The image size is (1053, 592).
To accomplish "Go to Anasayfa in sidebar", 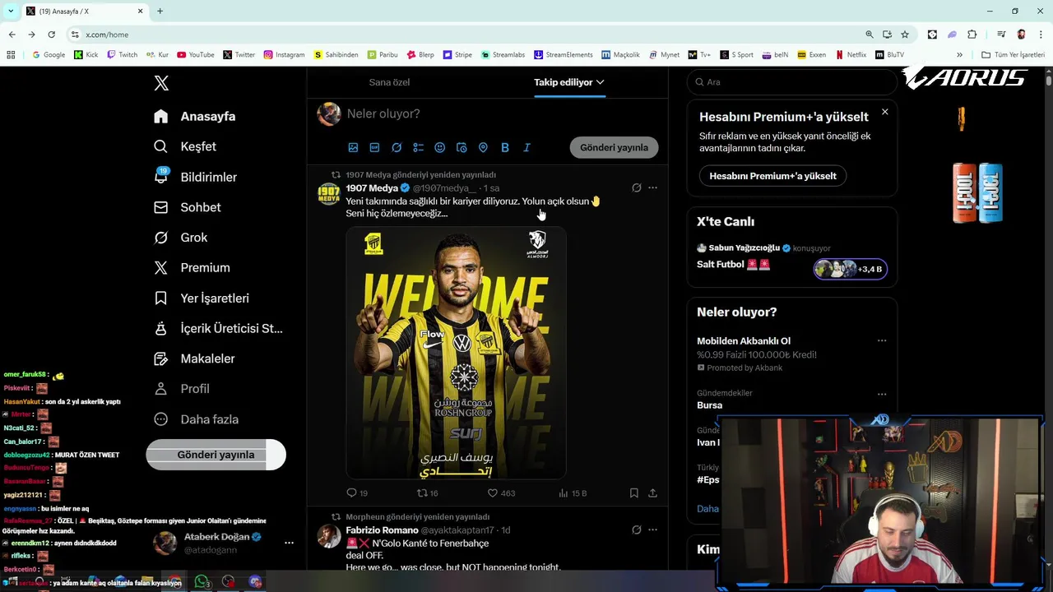I will pos(195,117).
